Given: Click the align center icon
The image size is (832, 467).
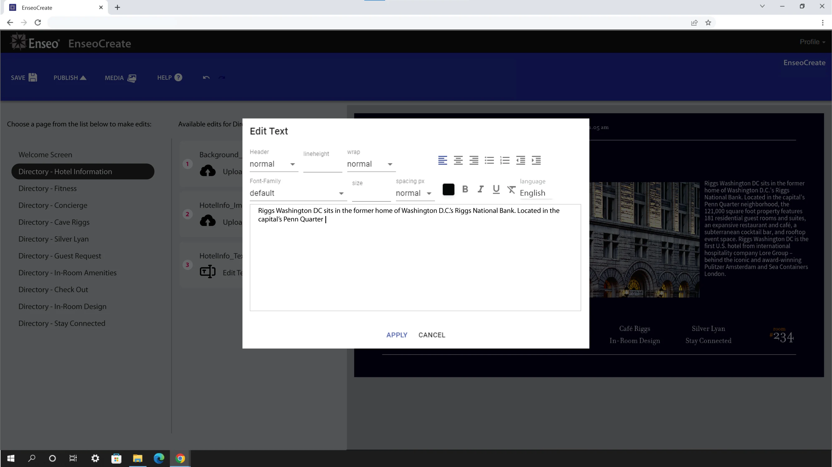Looking at the screenshot, I should point(458,160).
